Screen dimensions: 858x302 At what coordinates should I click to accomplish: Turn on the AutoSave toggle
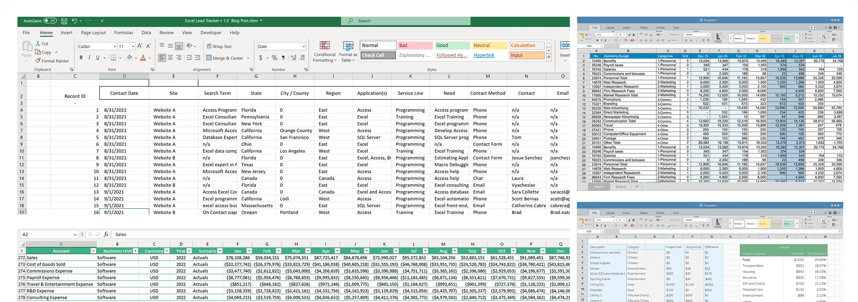50,21
